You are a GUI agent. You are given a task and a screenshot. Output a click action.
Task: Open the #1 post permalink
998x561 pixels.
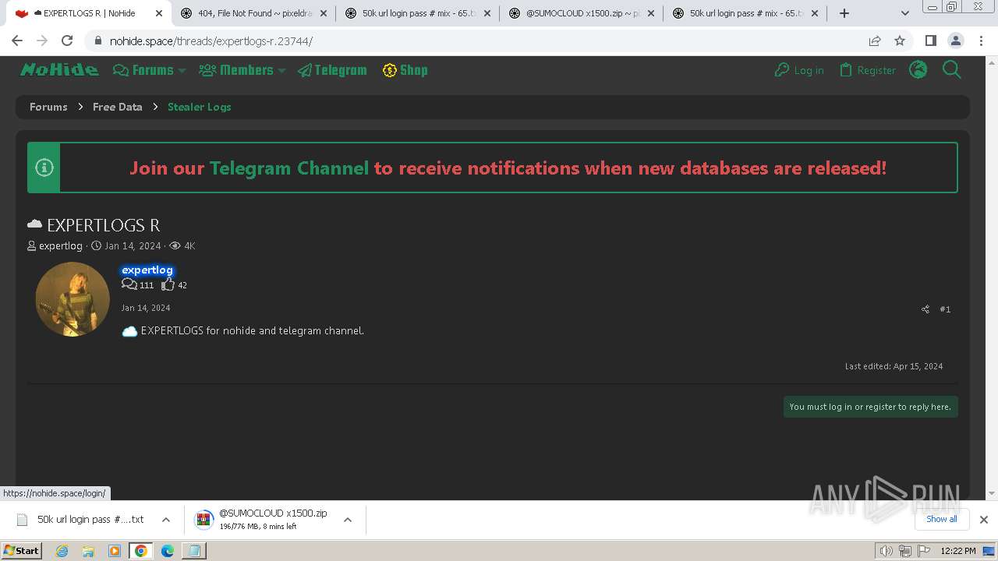[945, 309]
